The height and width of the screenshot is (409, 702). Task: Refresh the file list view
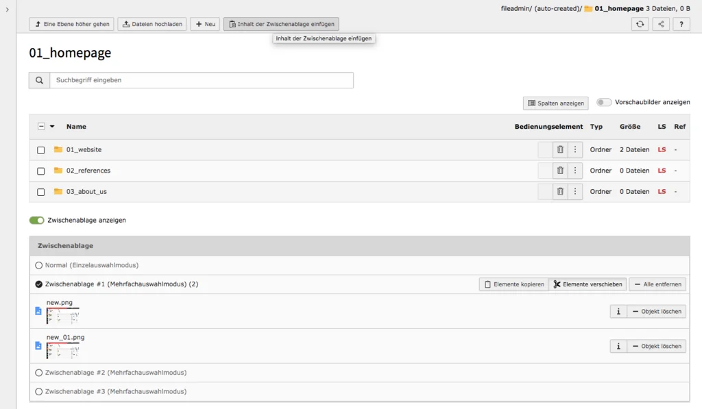(x=639, y=23)
